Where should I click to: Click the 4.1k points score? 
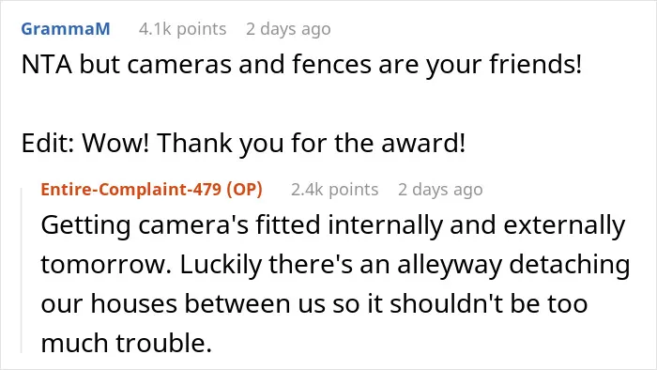(x=183, y=29)
